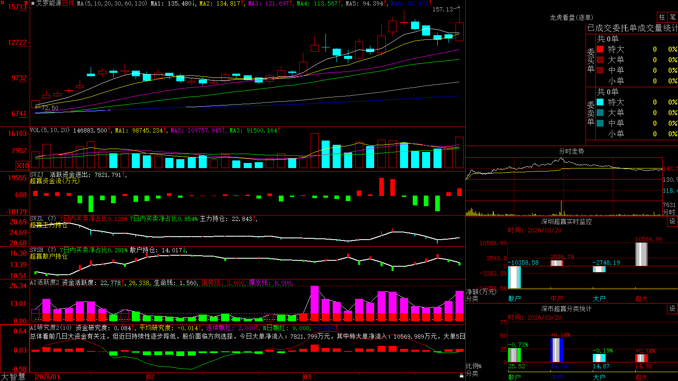
Task: Click the MA1: 135.480 value
Action: click(173, 3)
